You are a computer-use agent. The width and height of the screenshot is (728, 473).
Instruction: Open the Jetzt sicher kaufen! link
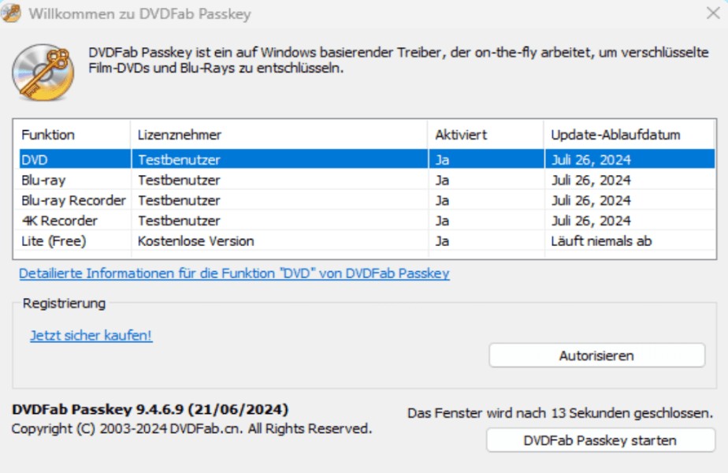pyautogui.click(x=91, y=335)
